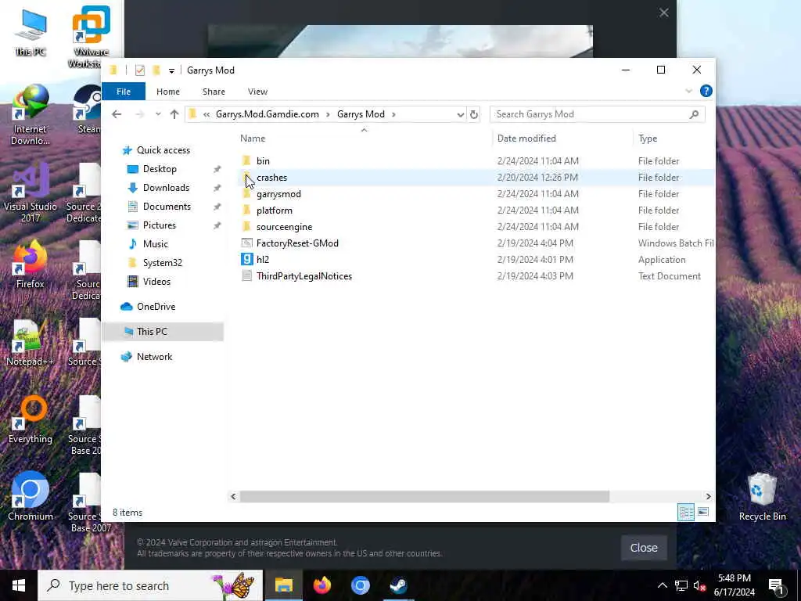Sort by Type column header
Screen dimensions: 801x601
[x=647, y=139]
